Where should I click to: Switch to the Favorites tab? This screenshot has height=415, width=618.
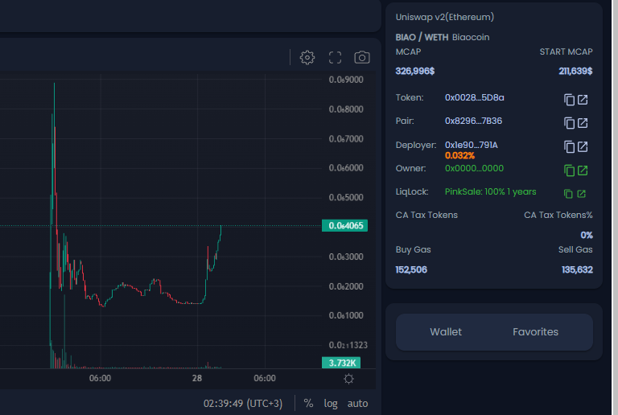pos(535,332)
